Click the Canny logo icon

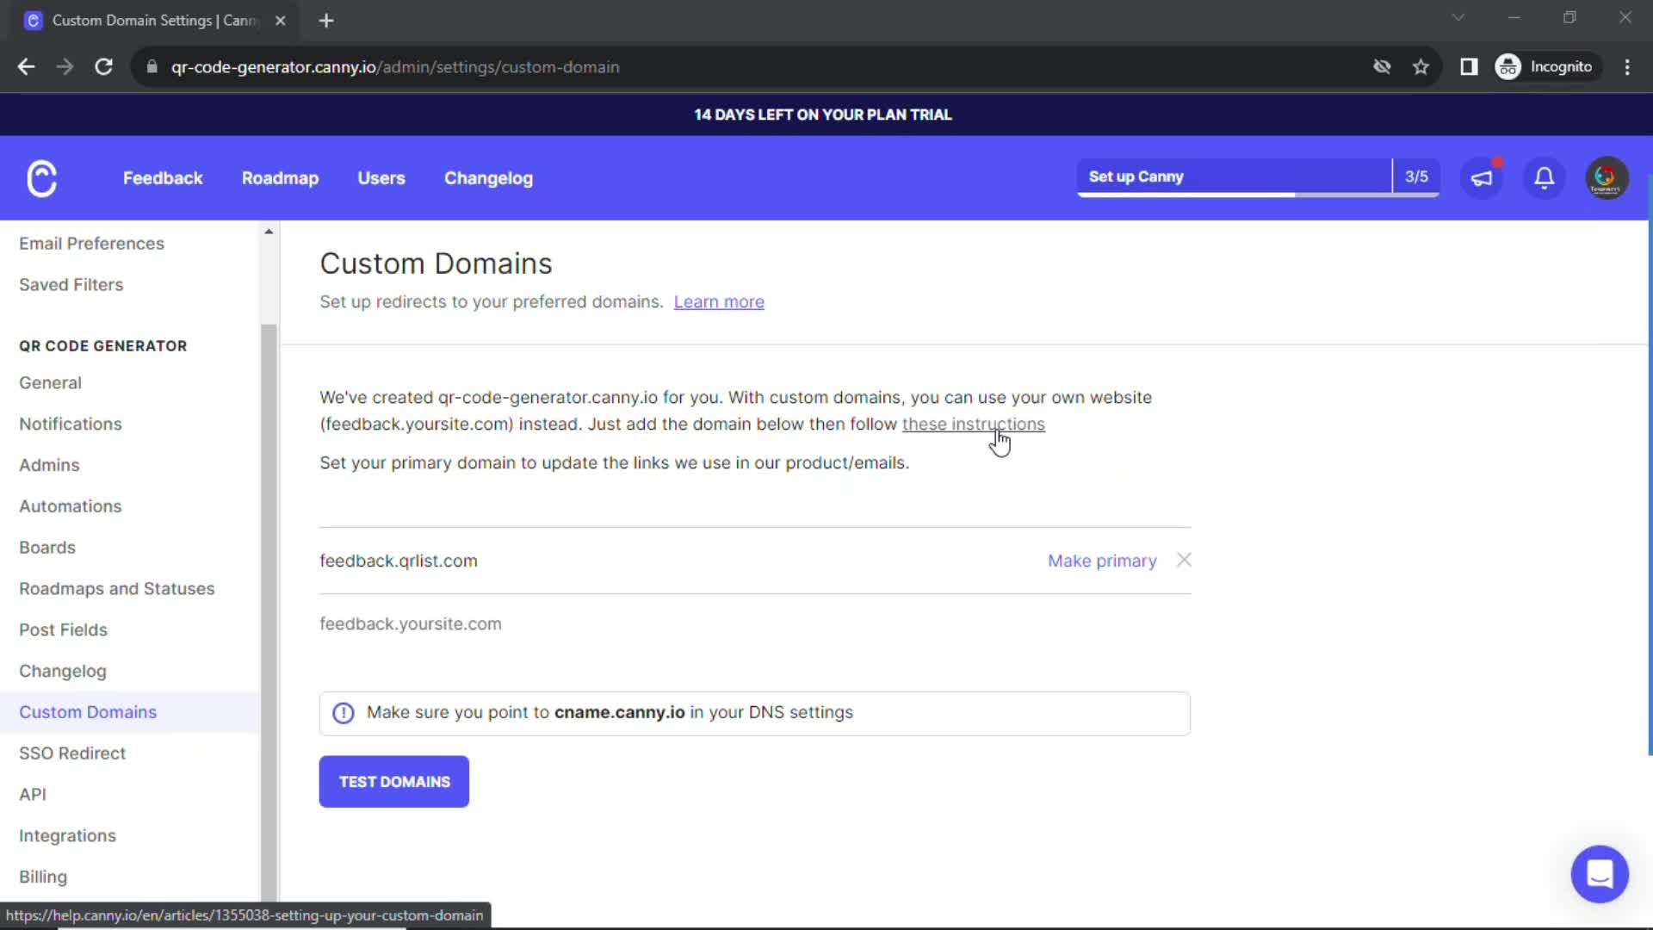(x=41, y=178)
